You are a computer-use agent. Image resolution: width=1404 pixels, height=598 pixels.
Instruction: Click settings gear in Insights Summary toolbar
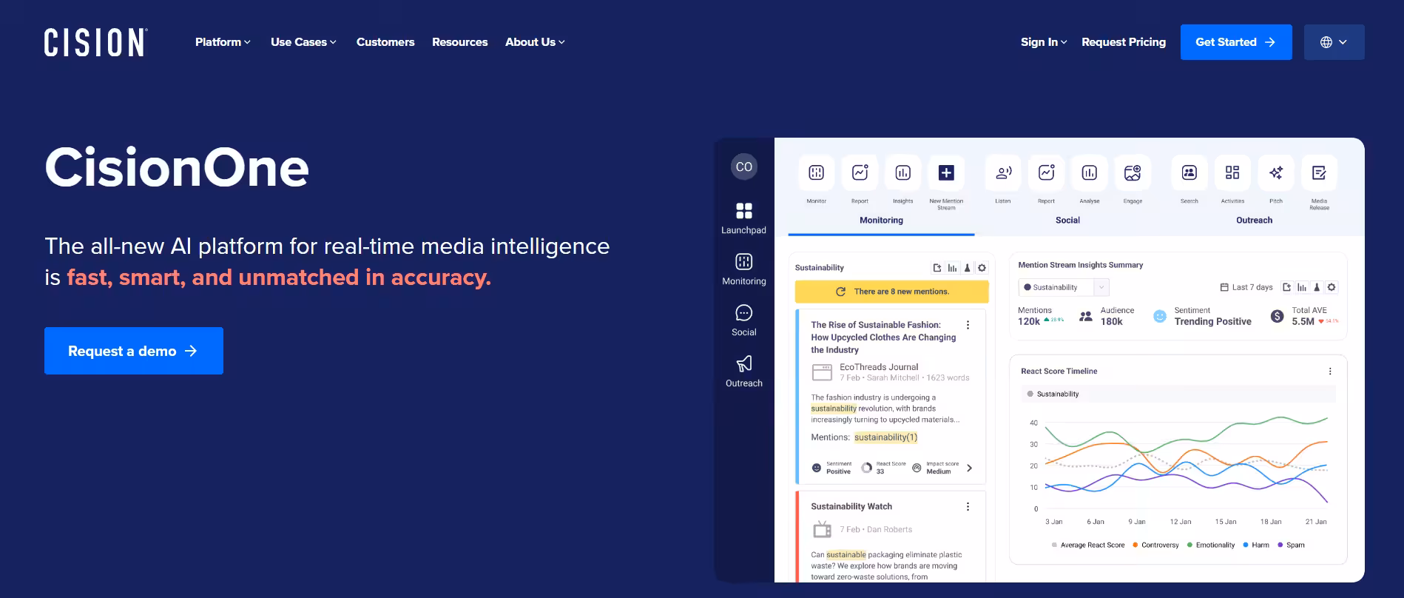[1332, 287]
